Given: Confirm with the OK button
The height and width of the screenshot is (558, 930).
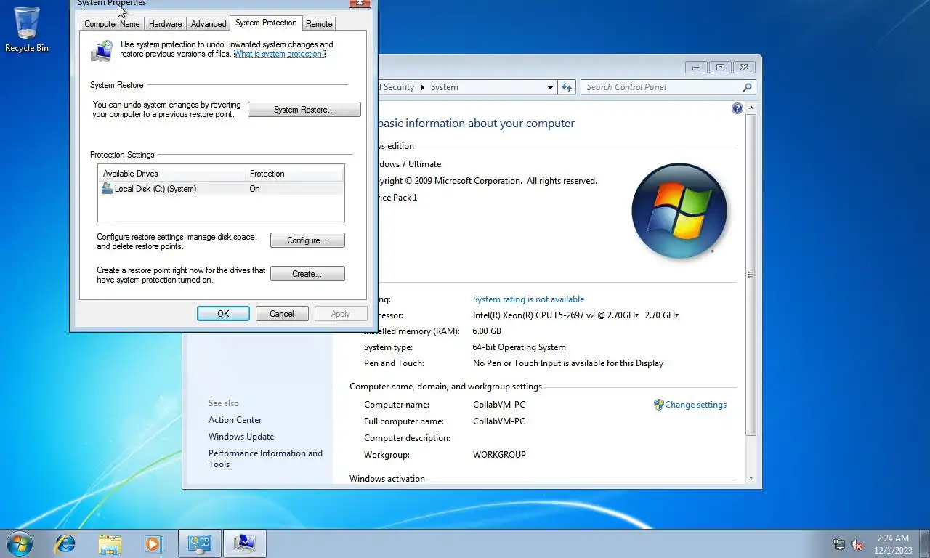Looking at the screenshot, I should tap(223, 314).
